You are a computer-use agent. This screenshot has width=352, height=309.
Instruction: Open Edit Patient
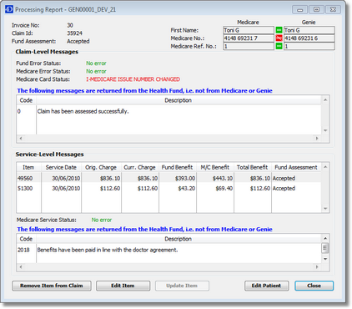point(266,286)
